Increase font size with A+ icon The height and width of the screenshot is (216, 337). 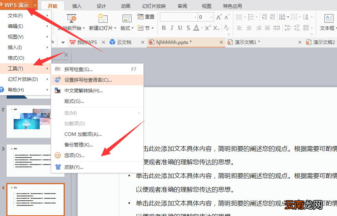pos(219,17)
